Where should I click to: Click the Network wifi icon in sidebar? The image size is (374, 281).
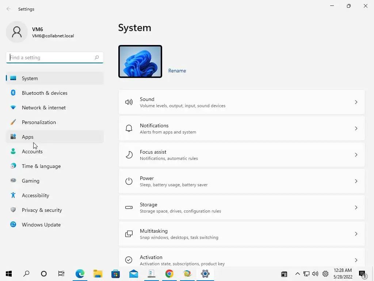pos(13,108)
